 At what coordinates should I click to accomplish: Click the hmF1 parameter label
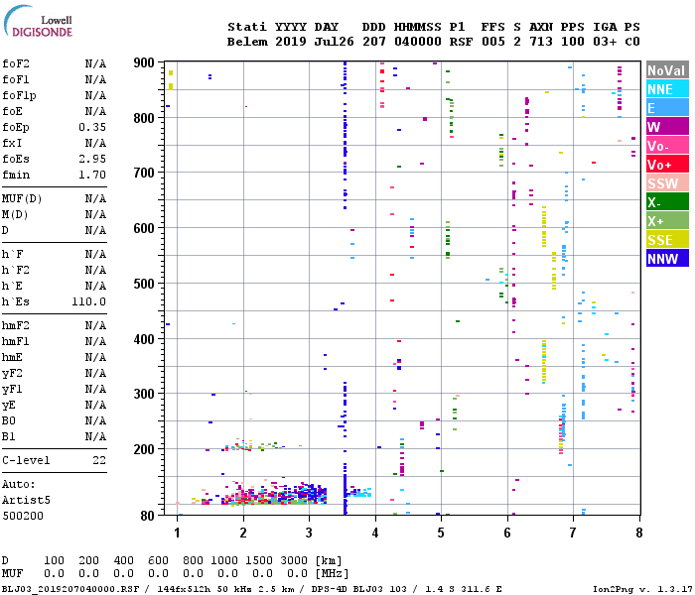click(16, 342)
